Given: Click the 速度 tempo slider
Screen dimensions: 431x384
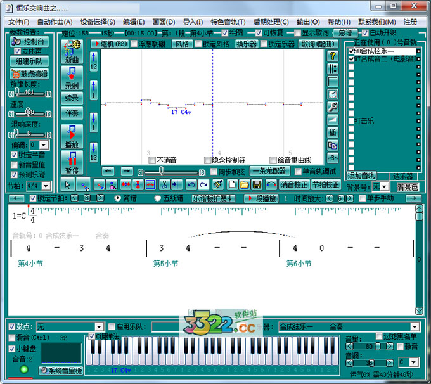Looking at the screenshot, I should (29, 113).
